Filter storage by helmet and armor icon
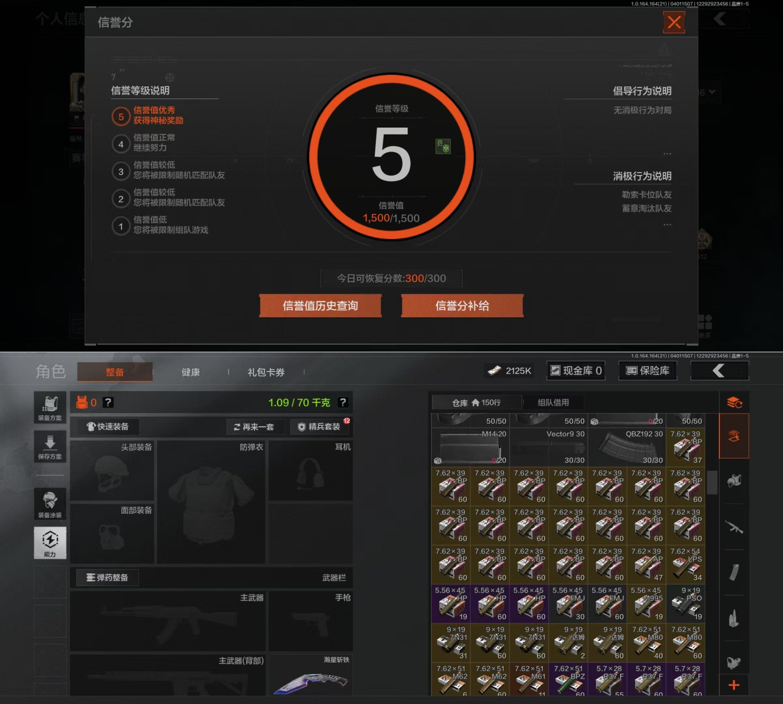783x704 pixels. pos(734,481)
